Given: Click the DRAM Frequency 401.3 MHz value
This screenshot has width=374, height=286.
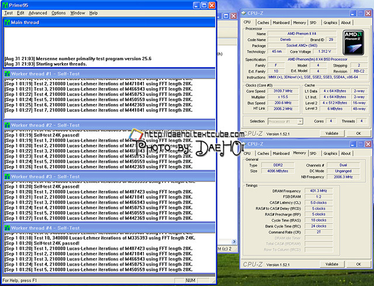Looking at the screenshot, I should [x=318, y=191].
